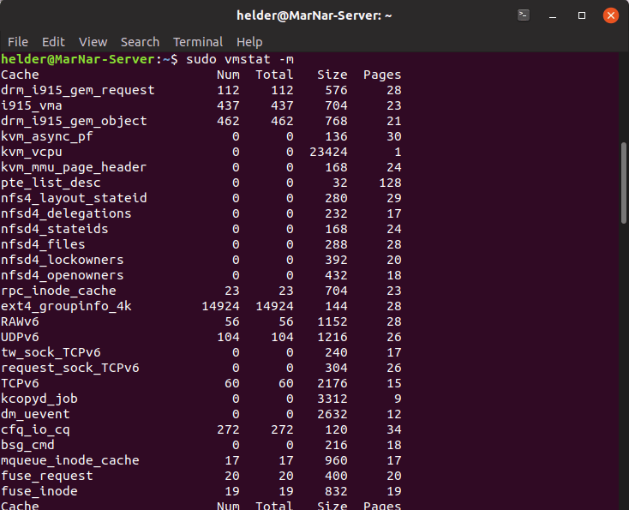The width and height of the screenshot is (629, 510).
Task: Click the size value 1216
Action: (332, 337)
